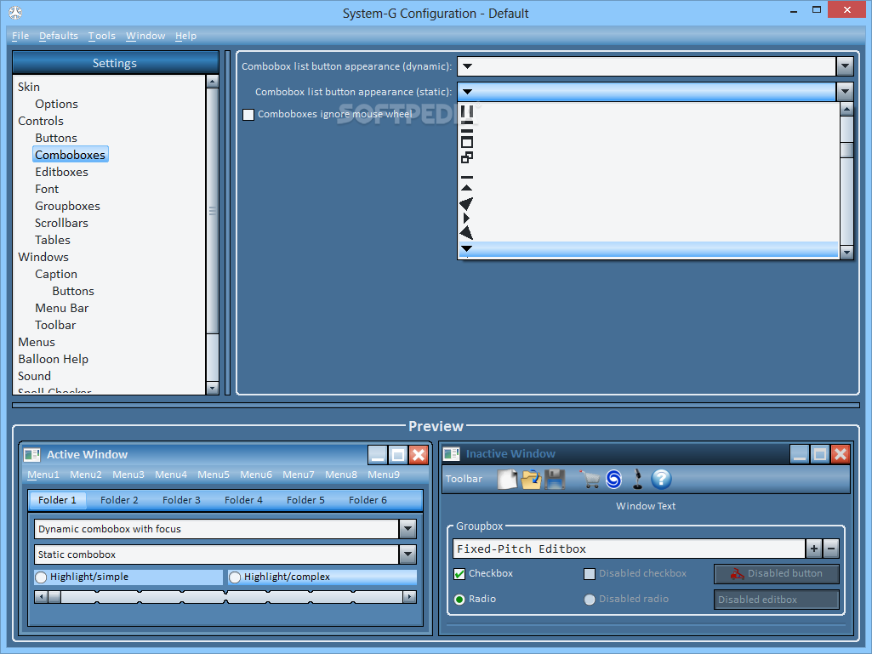Open the Defaults menu

pyautogui.click(x=59, y=36)
